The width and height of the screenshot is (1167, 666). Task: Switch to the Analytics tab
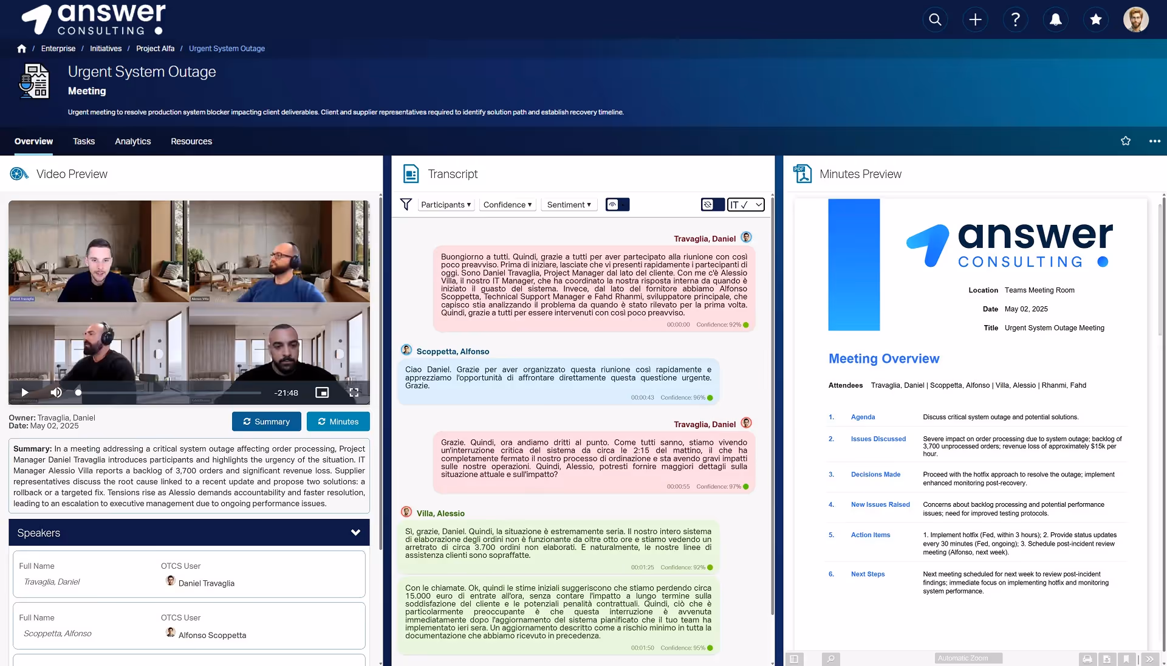132,141
